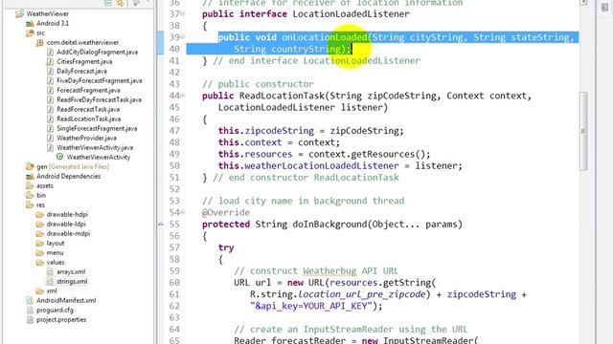
Task: Click 'onLocationLoaded' in the highlighted line 39
Action: (325, 37)
